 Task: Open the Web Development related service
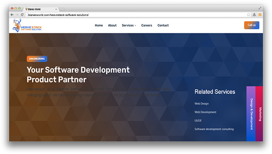point(205,112)
